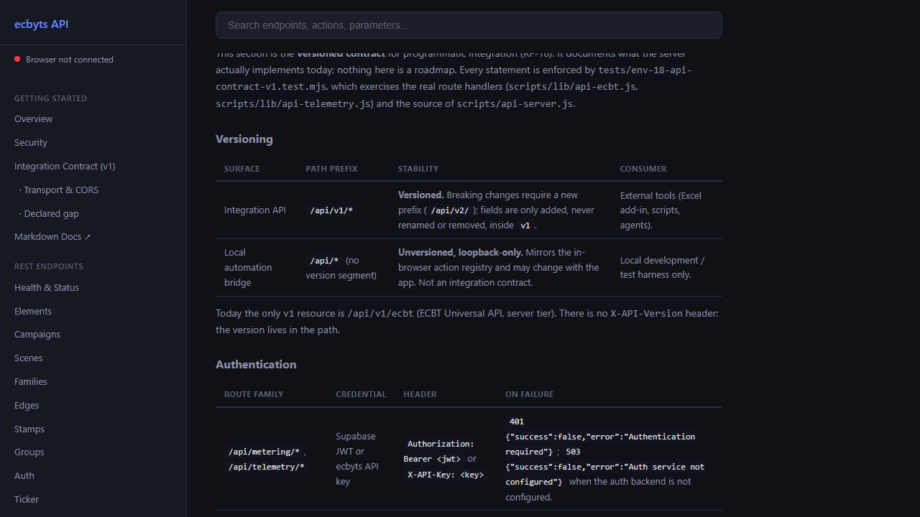The width and height of the screenshot is (920, 517).
Task: Click the Versioning section heading
Action: (x=244, y=139)
